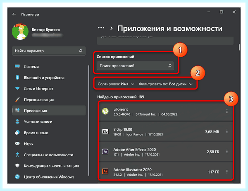248x191 pixels.
Task: Click the Виктор Бухтеев account name
Action: 46,30
